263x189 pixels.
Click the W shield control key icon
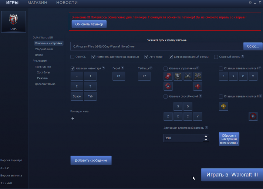pyautogui.click(x=178, y=76)
